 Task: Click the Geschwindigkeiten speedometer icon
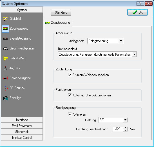tap(5, 48)
